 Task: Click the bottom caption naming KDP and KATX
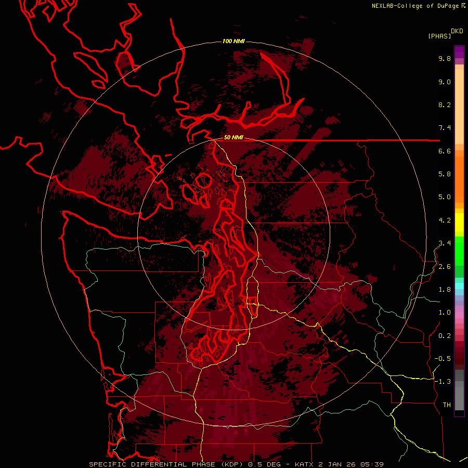[236, 464]
